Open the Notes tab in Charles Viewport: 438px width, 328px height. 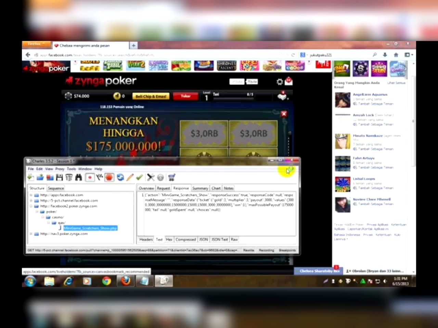229,188
